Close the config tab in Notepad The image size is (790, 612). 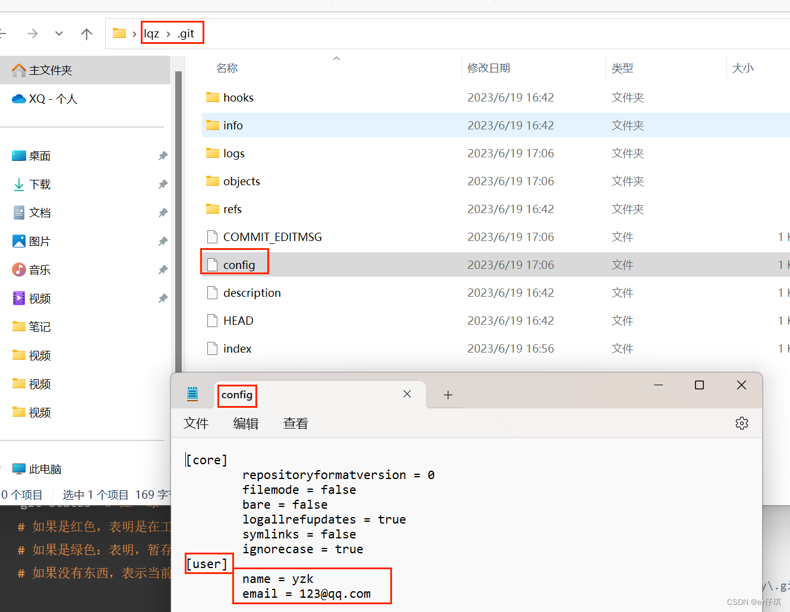tap(407, 394)
